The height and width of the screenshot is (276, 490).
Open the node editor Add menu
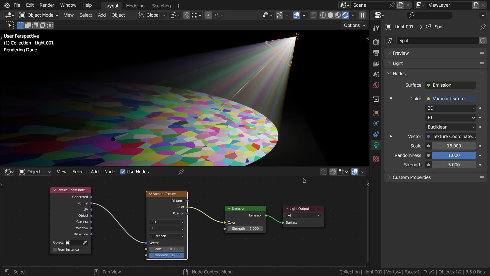pyautogui.click(x=95, y=172)
